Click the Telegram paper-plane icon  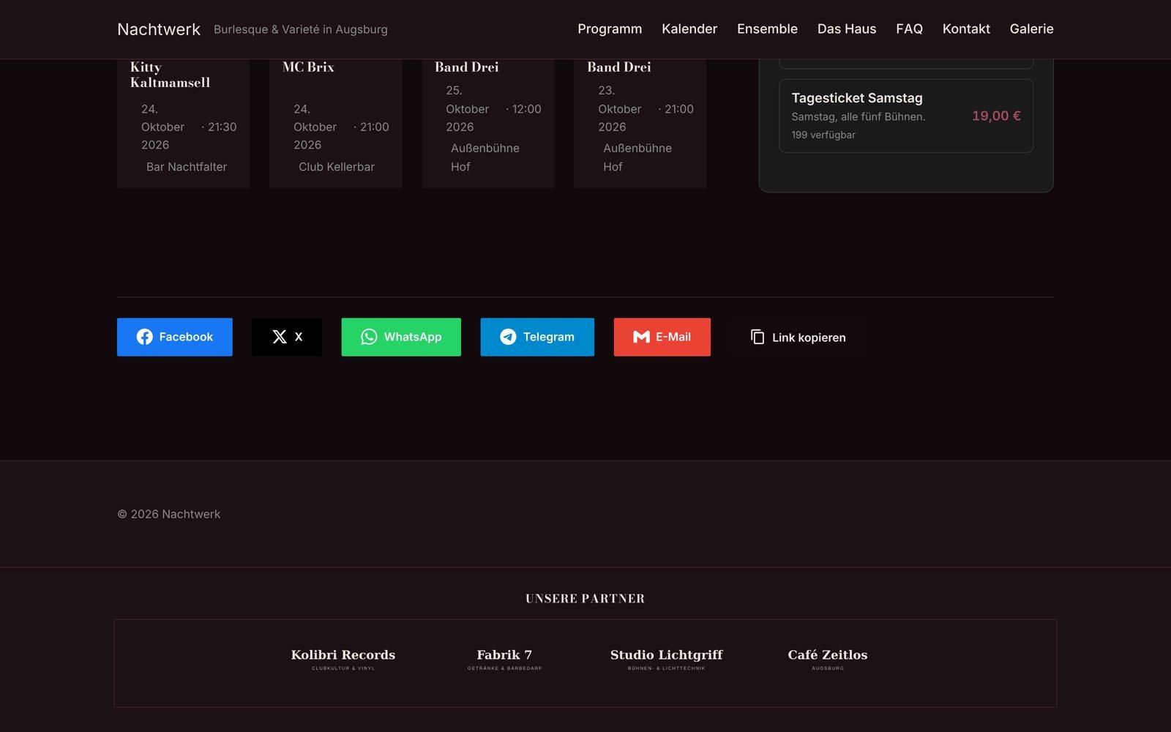[508, 337]
